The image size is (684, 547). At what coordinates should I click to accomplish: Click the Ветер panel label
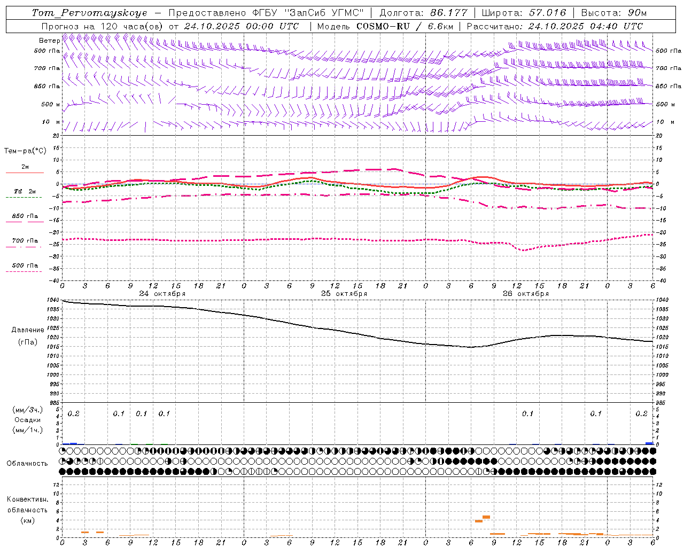coord(49,41)
